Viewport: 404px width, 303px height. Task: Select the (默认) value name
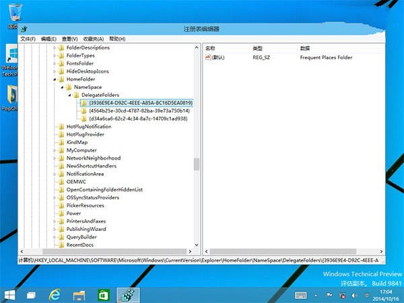[218, 57]
